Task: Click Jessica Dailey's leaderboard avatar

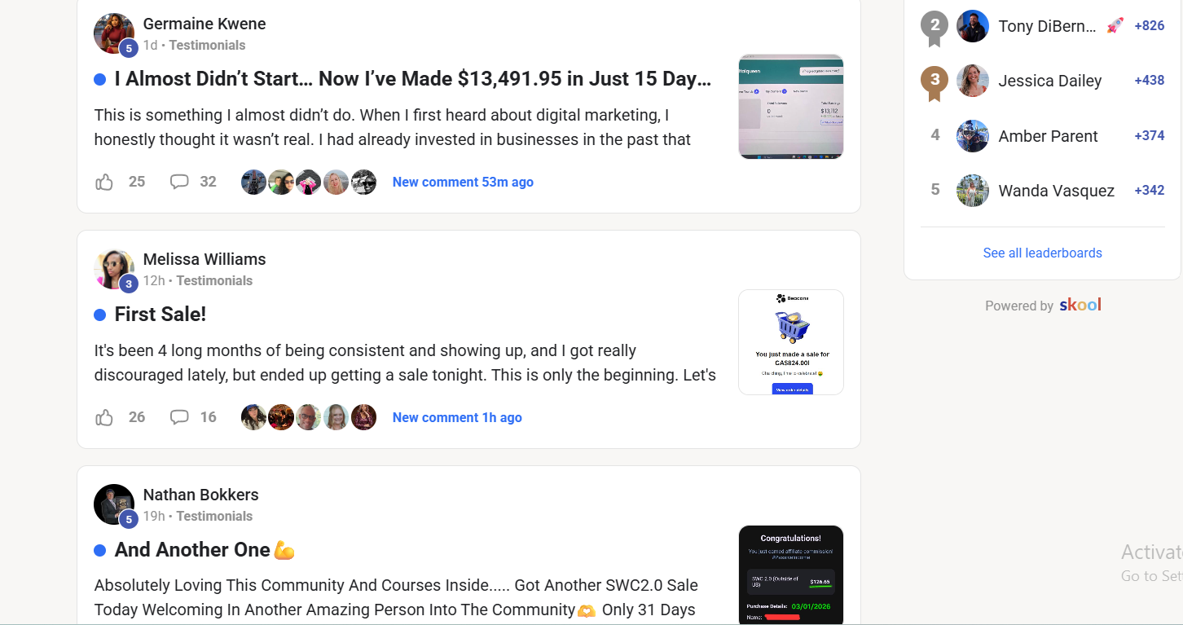Action: 973,81
